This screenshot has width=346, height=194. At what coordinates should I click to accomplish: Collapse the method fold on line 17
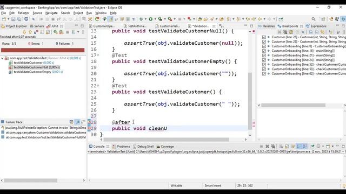point(98,55)
